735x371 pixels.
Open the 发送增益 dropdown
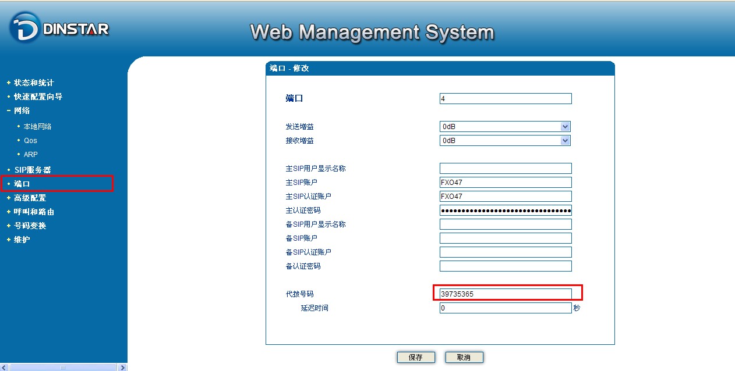(505, 127)
